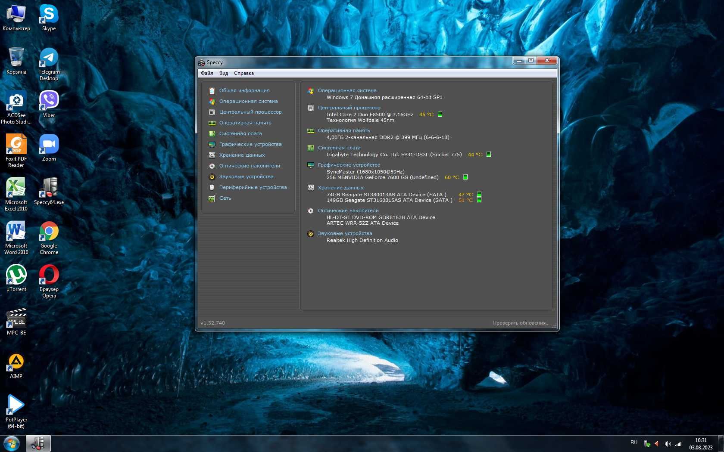This screenshot has width=724, height=452.
Task: Click 51 °C drive temperature value
Action: (465, 200)
